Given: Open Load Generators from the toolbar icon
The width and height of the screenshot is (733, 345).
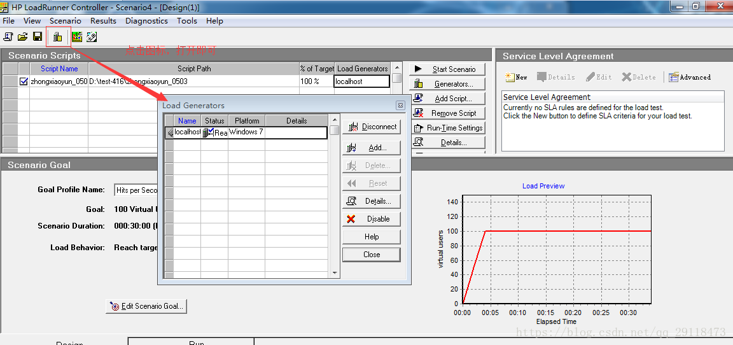Looking at the screenshot, I should coord(57,37).
